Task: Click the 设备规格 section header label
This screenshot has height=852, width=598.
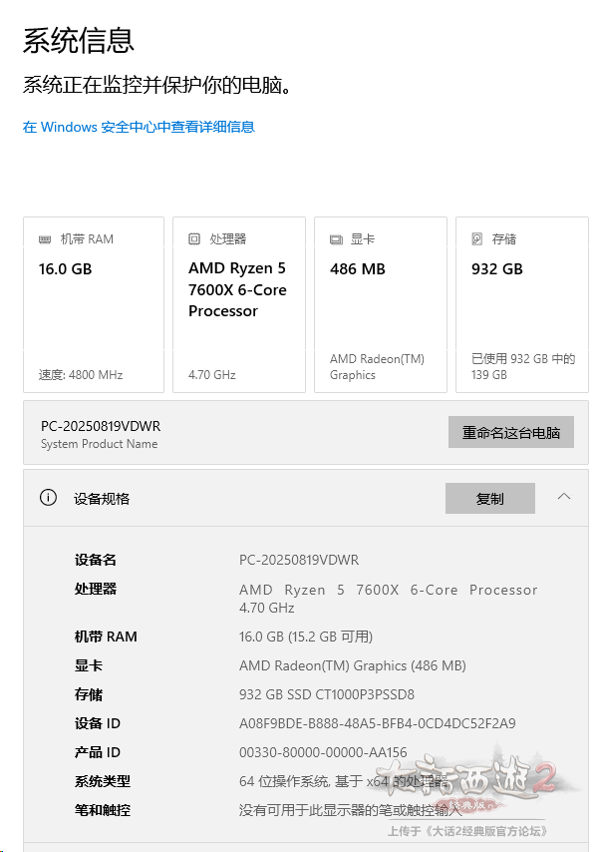Action: [102, 499]
